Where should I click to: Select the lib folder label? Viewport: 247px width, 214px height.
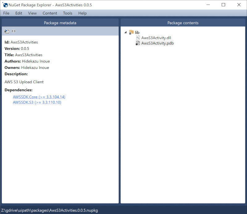(137, 32)
